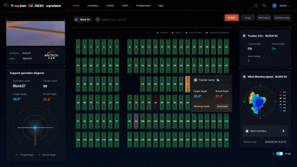The image size is (297, 167).
Task: Click the red wind rose legend swatch
Action: pyautogui.click(x=281, y=95)
